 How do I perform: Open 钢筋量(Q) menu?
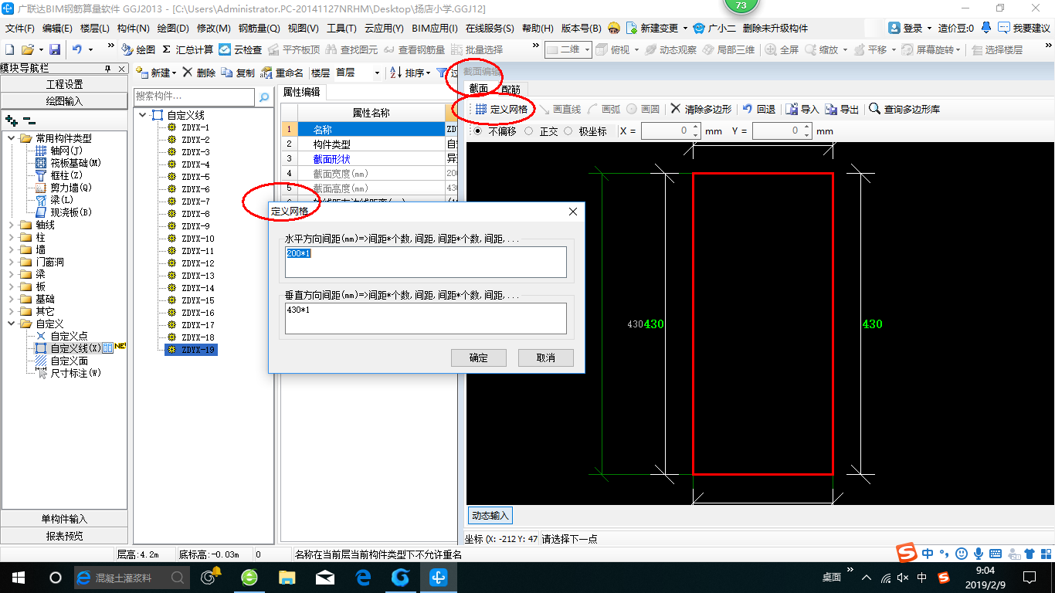(259, 28)
